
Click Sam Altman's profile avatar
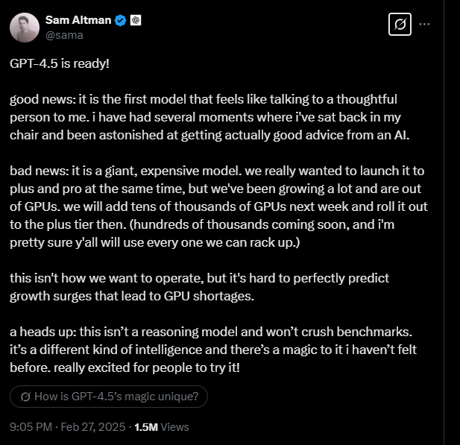click(25, 26)
